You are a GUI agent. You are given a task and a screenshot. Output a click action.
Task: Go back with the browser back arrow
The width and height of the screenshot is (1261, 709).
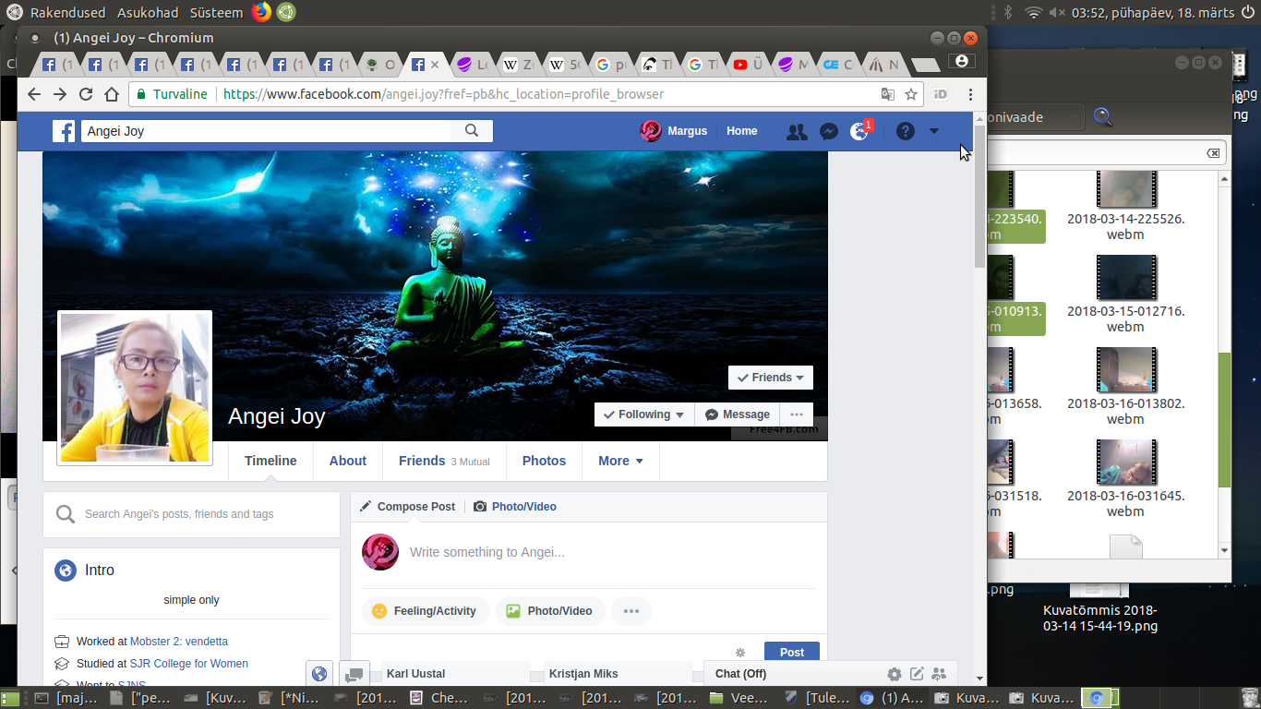pos(34,94)
